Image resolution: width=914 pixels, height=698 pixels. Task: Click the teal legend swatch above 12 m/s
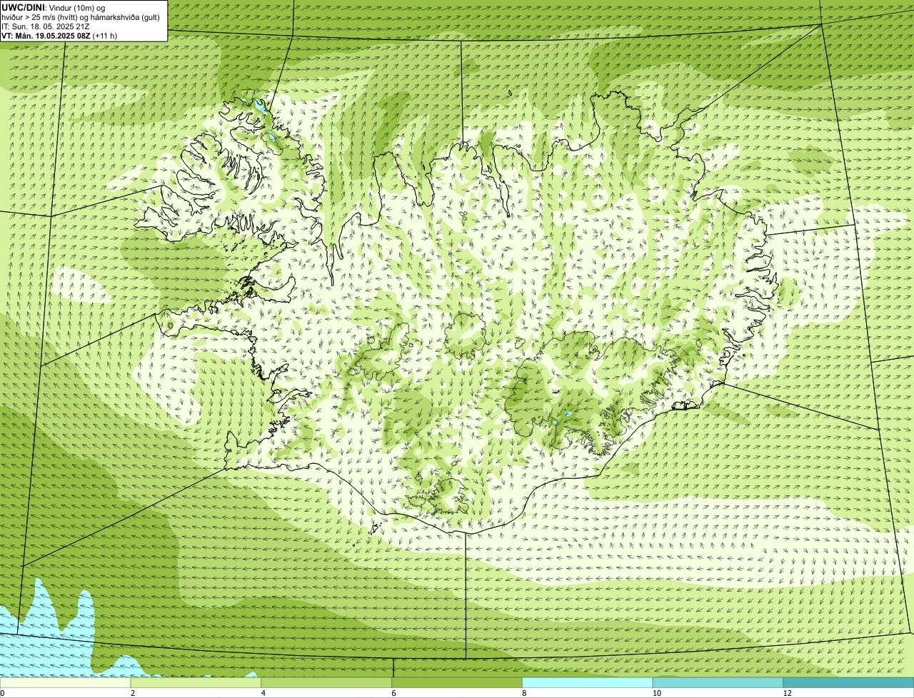[848, 683]
